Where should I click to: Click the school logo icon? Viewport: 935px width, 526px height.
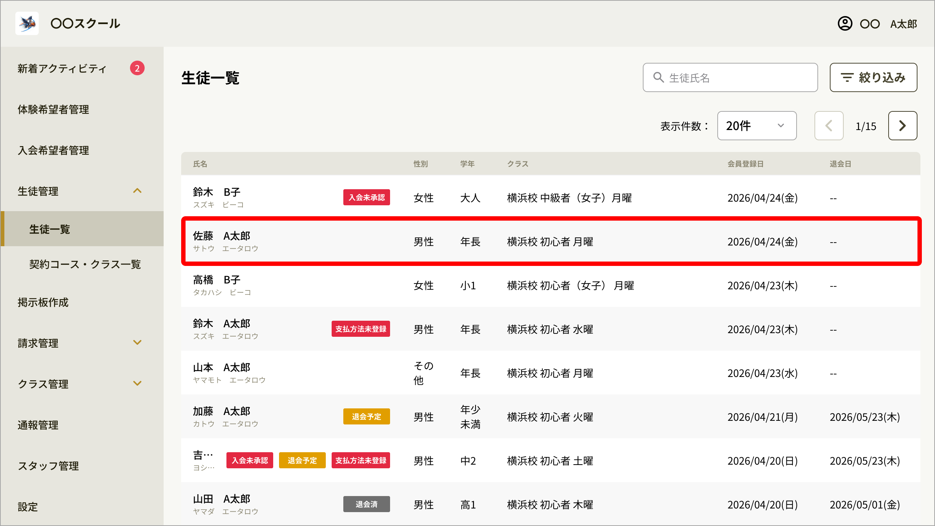coord(27,23)
